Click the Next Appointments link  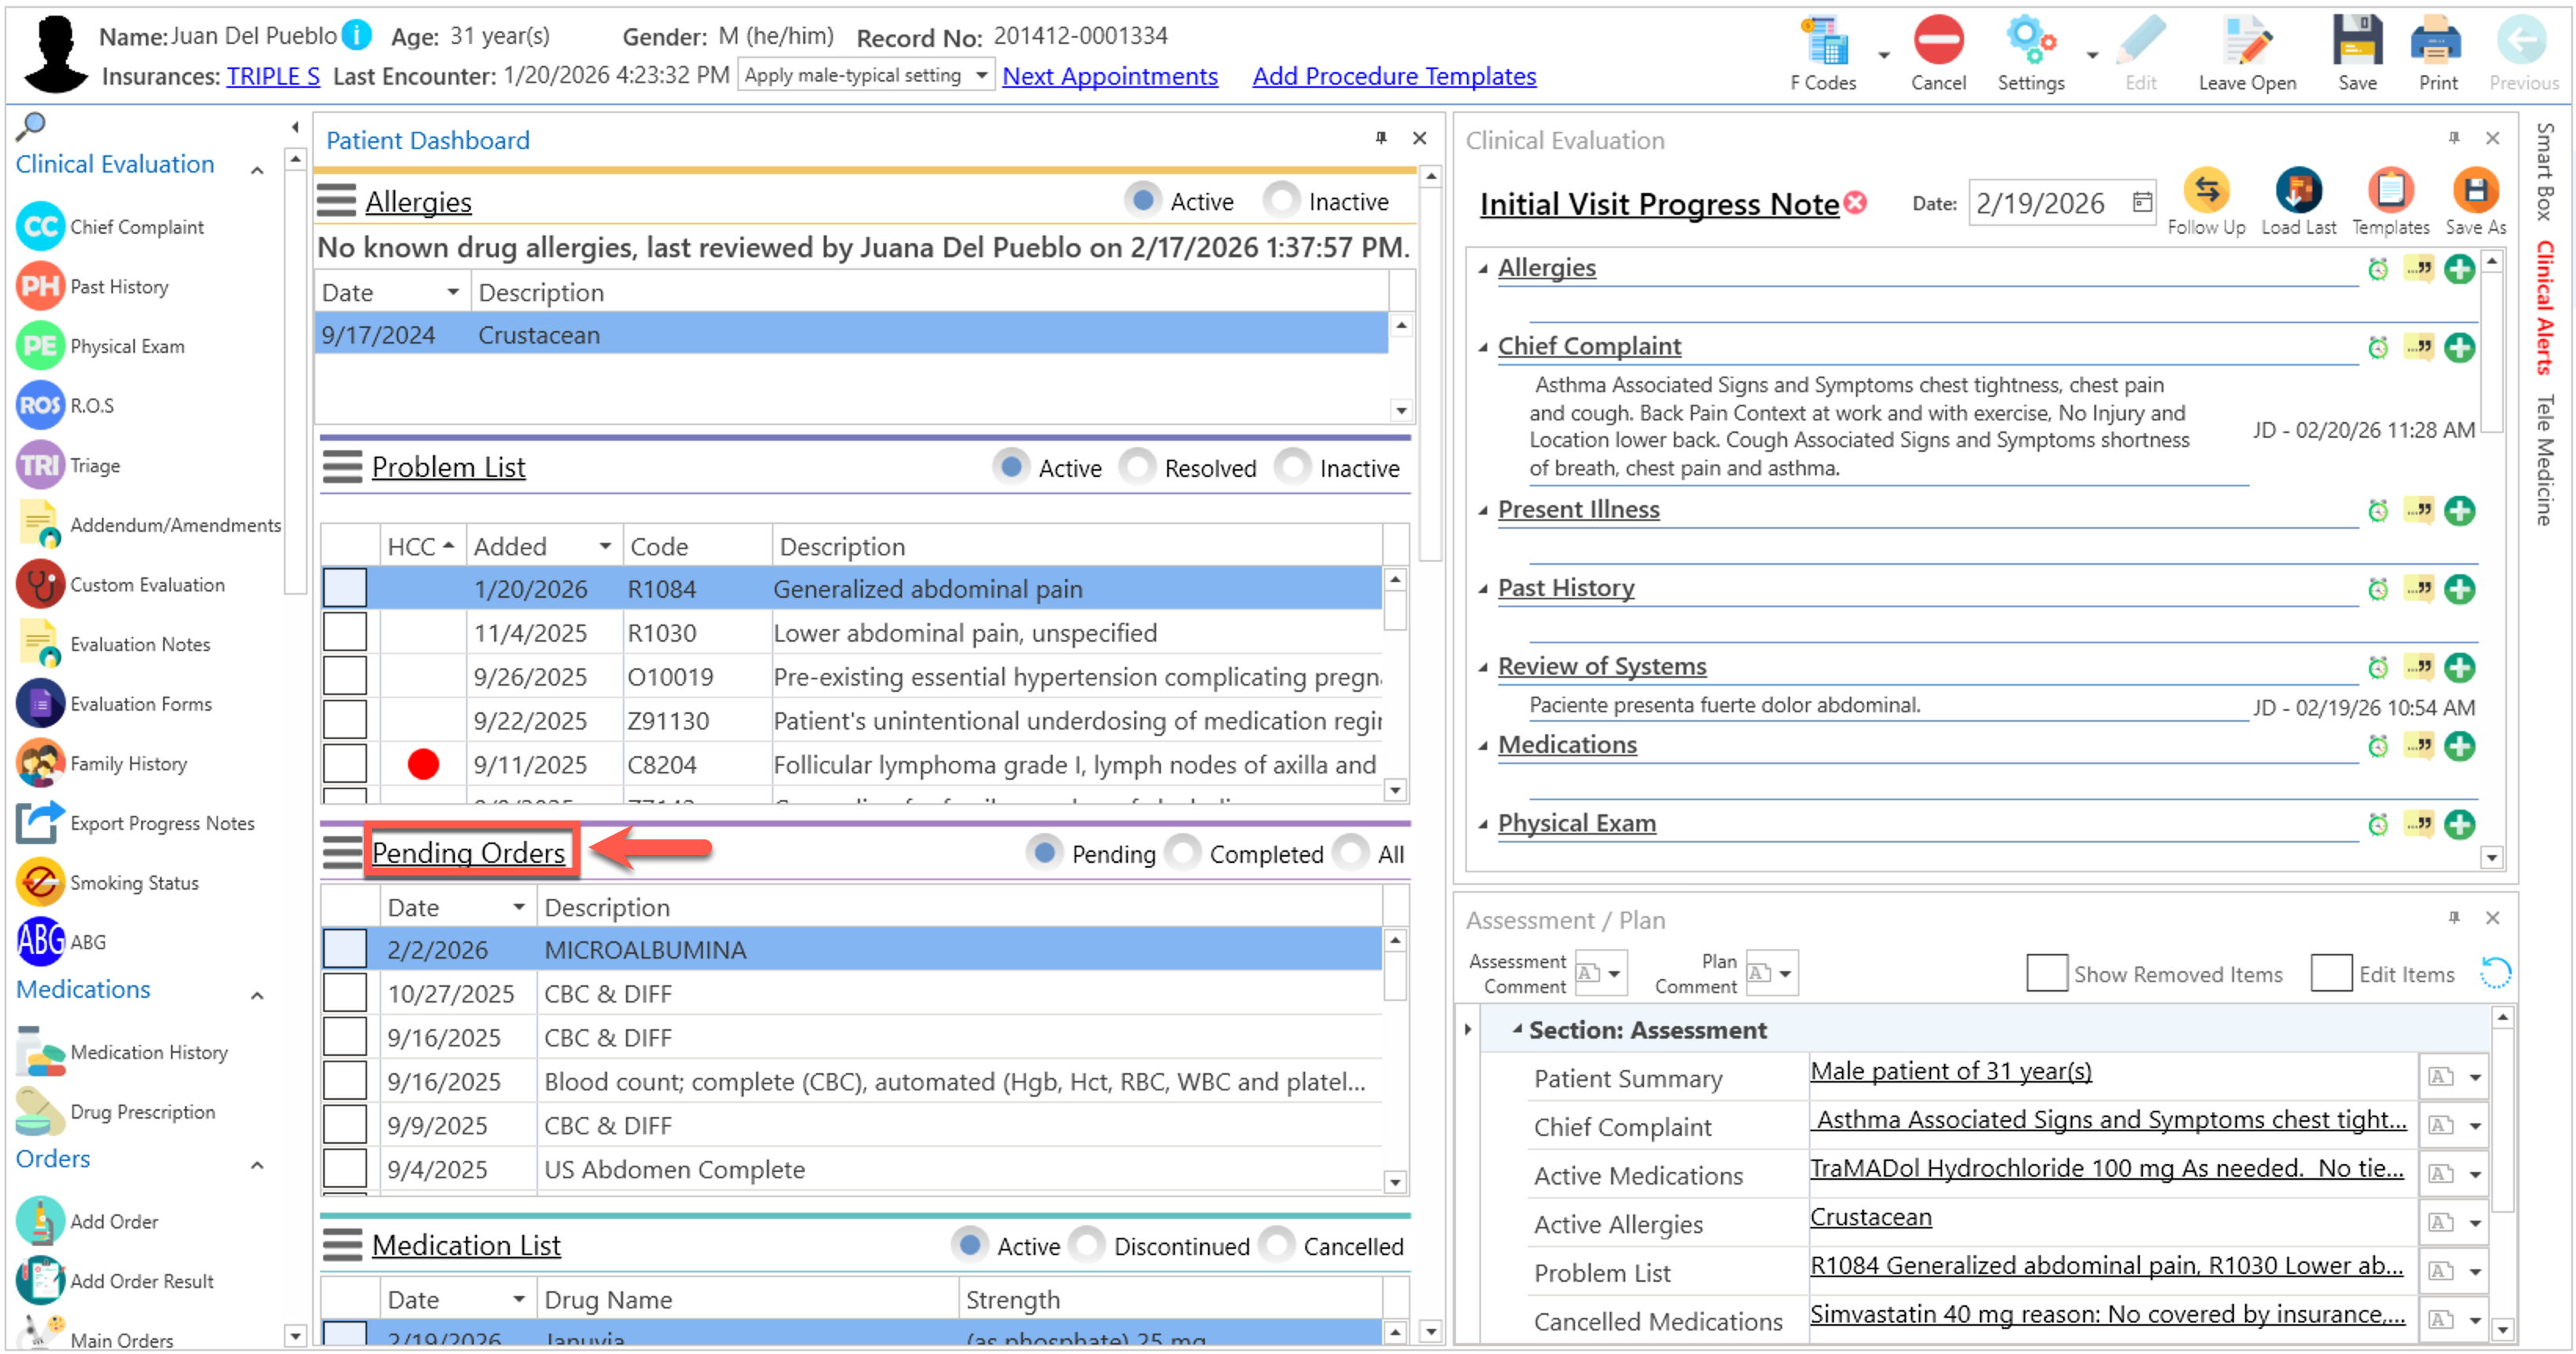click(1109, 76)
